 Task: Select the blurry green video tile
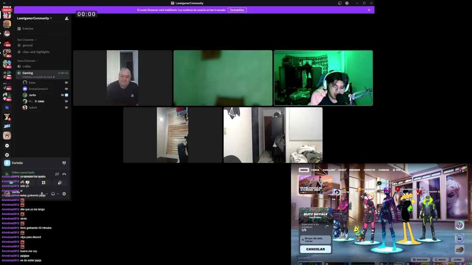(223, 78)
